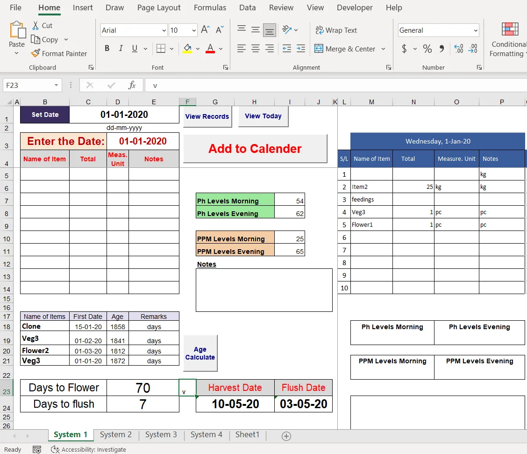The height and width of the screenshot is (454, 527).
Task: Click the Format Painter icon
Action: pos(35,53)
